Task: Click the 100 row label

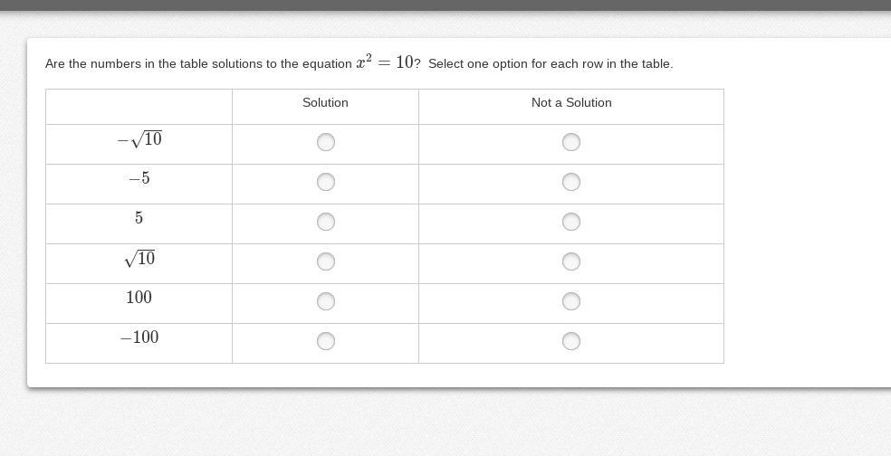Action: coord(139,298)
